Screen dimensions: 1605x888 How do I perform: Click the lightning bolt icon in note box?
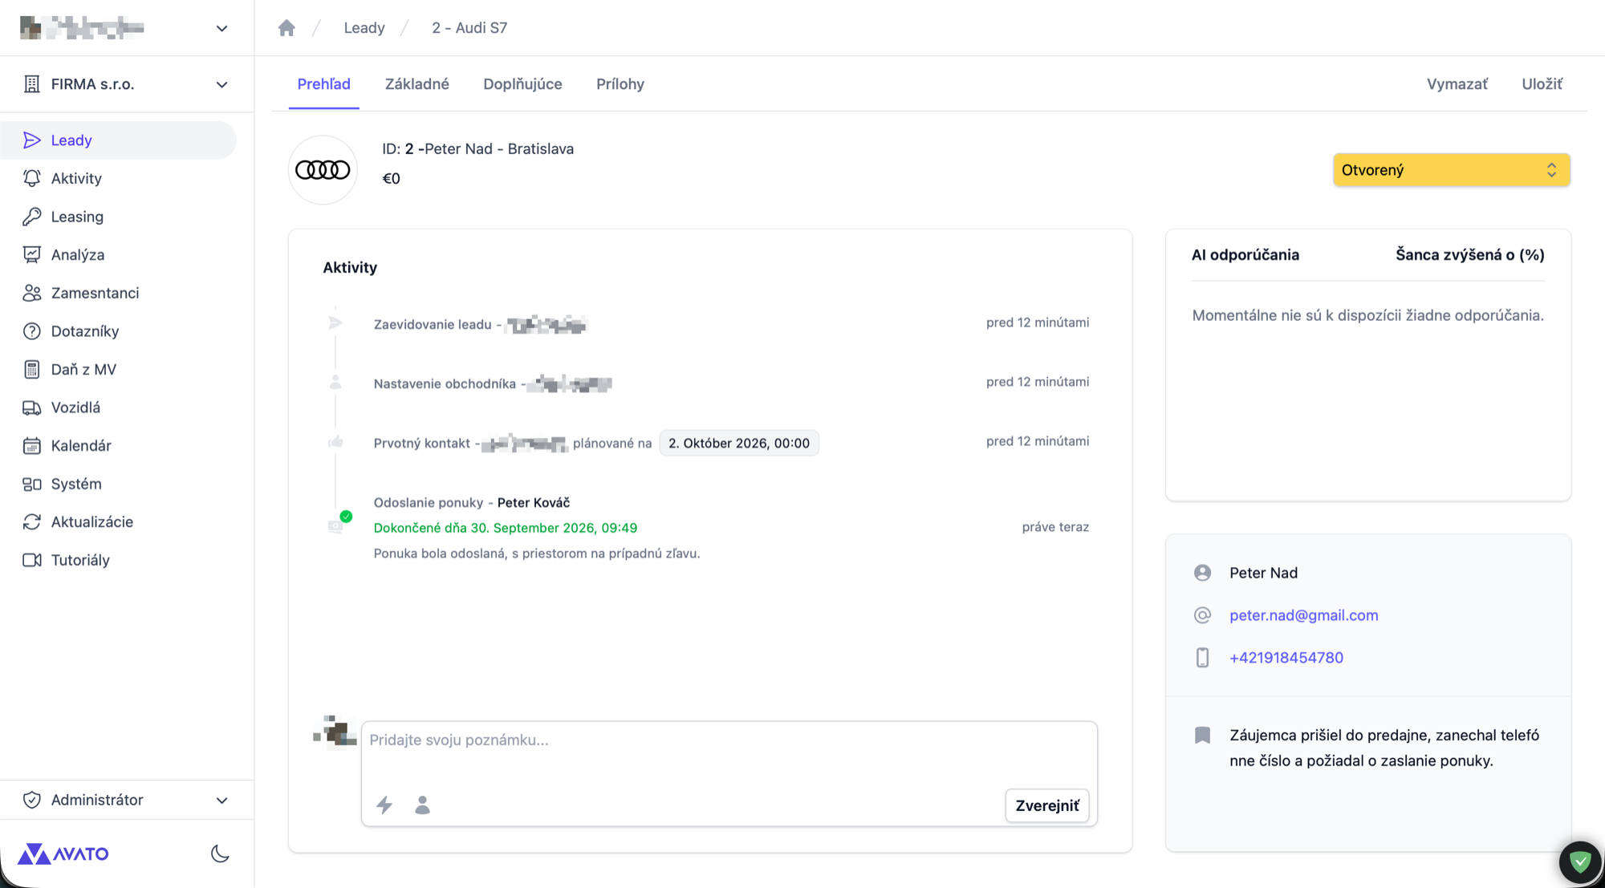pos(384,805)
